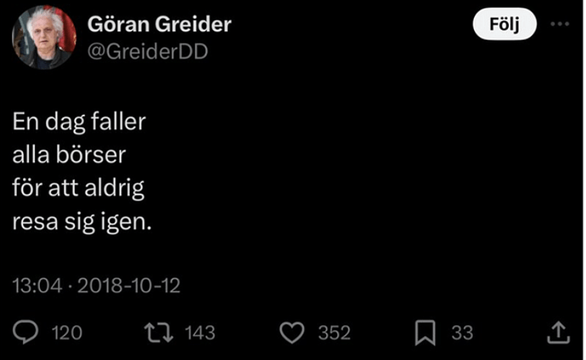
Task: Open the three-dot more options menu
Action: click(x=560, y=25)
